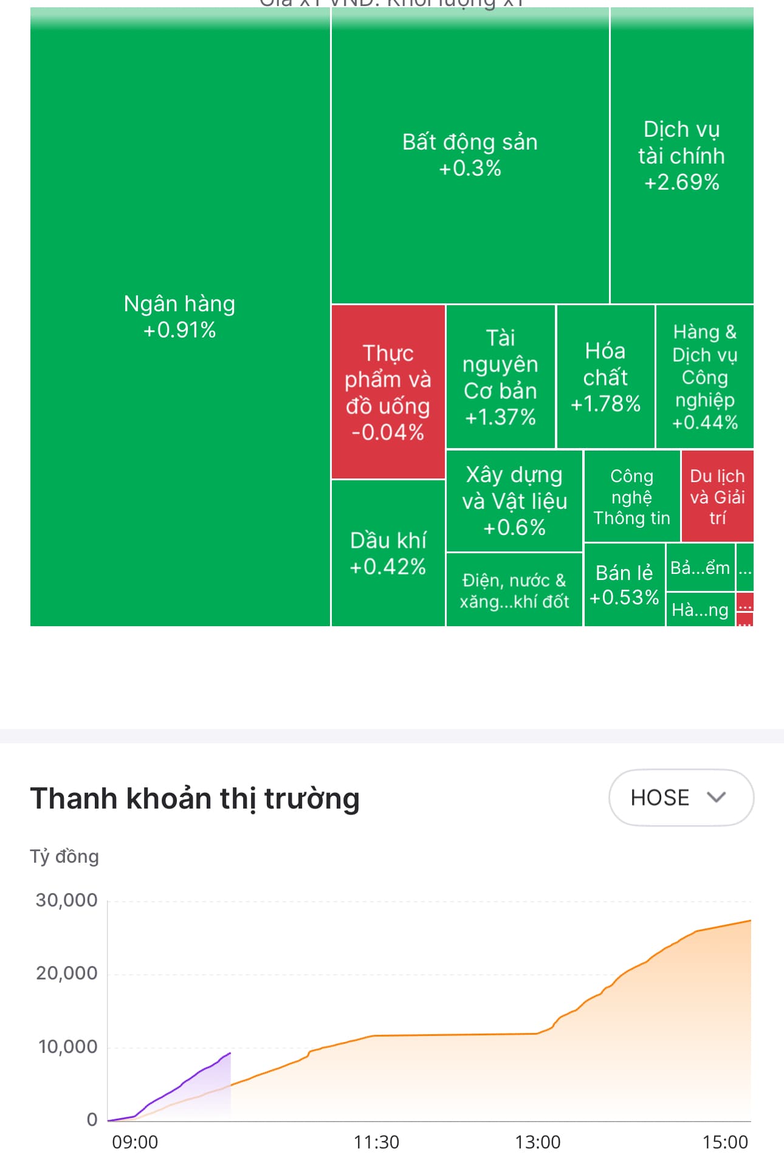
Task: Select Hàng & Dịch vụ Công nghiệp tile
Action: point(704,377)
